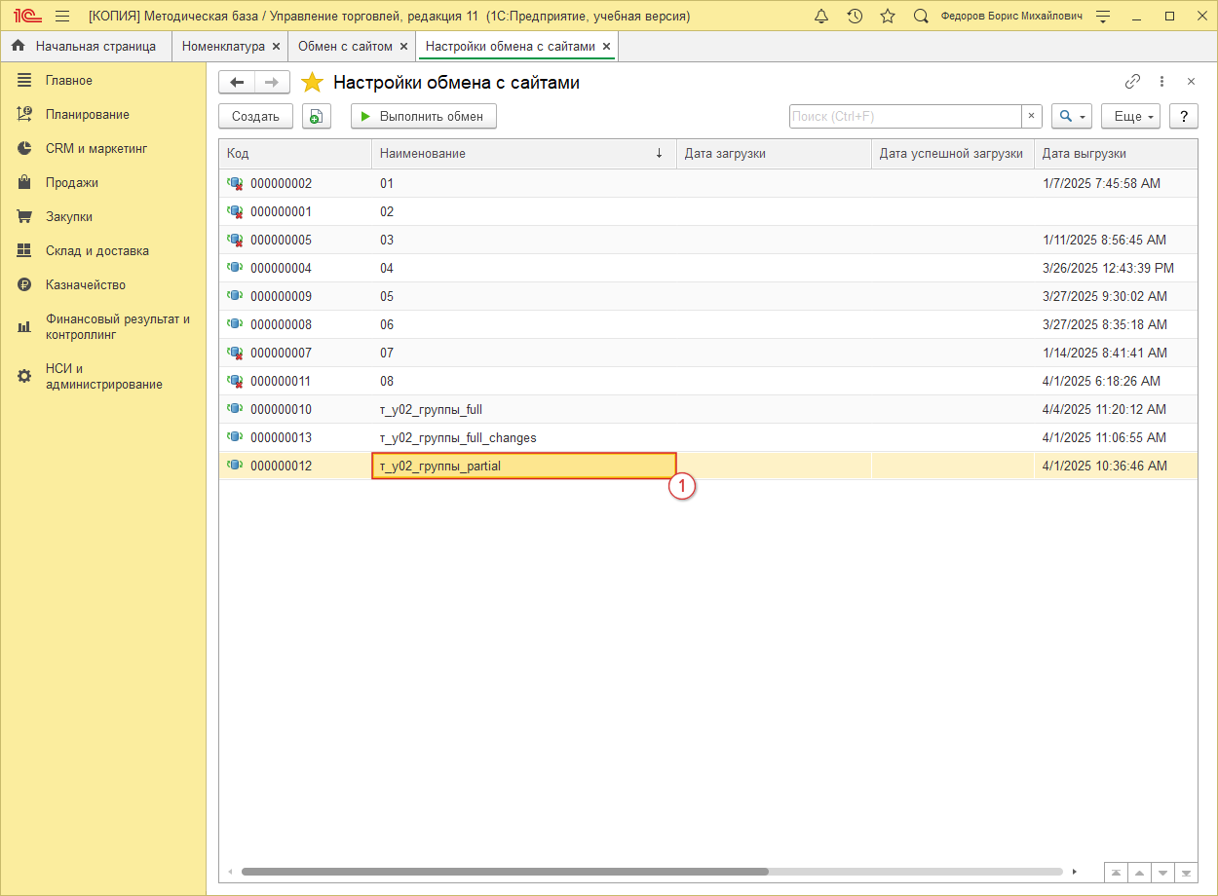
Task: Click the copy item icon button
Action: [316, 117]
